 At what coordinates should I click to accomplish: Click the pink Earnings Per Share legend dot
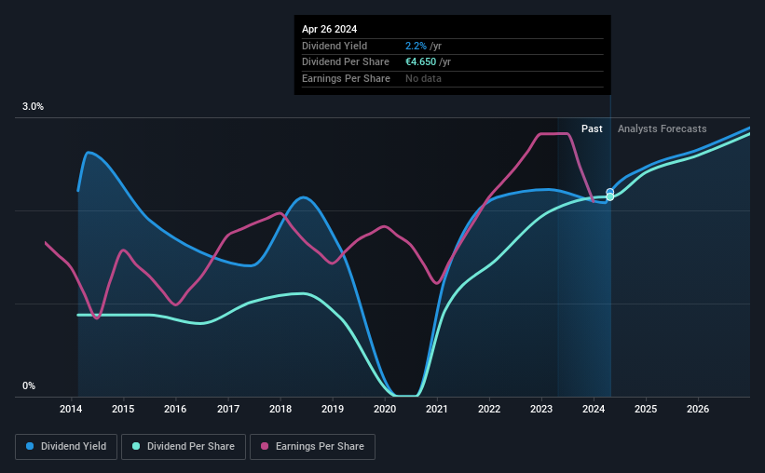coord(265,446)
